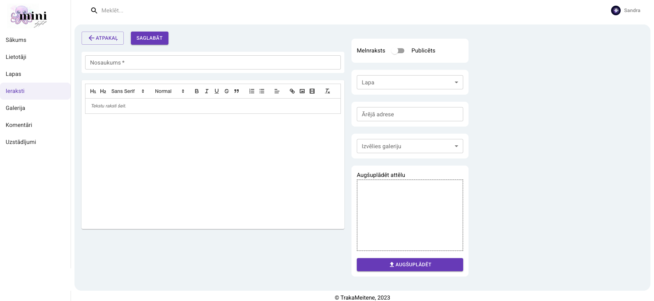The image size is (654, 301).
Task: Switch the Melnraksts/Publicēts toggle
Action: tap(398, 51)
